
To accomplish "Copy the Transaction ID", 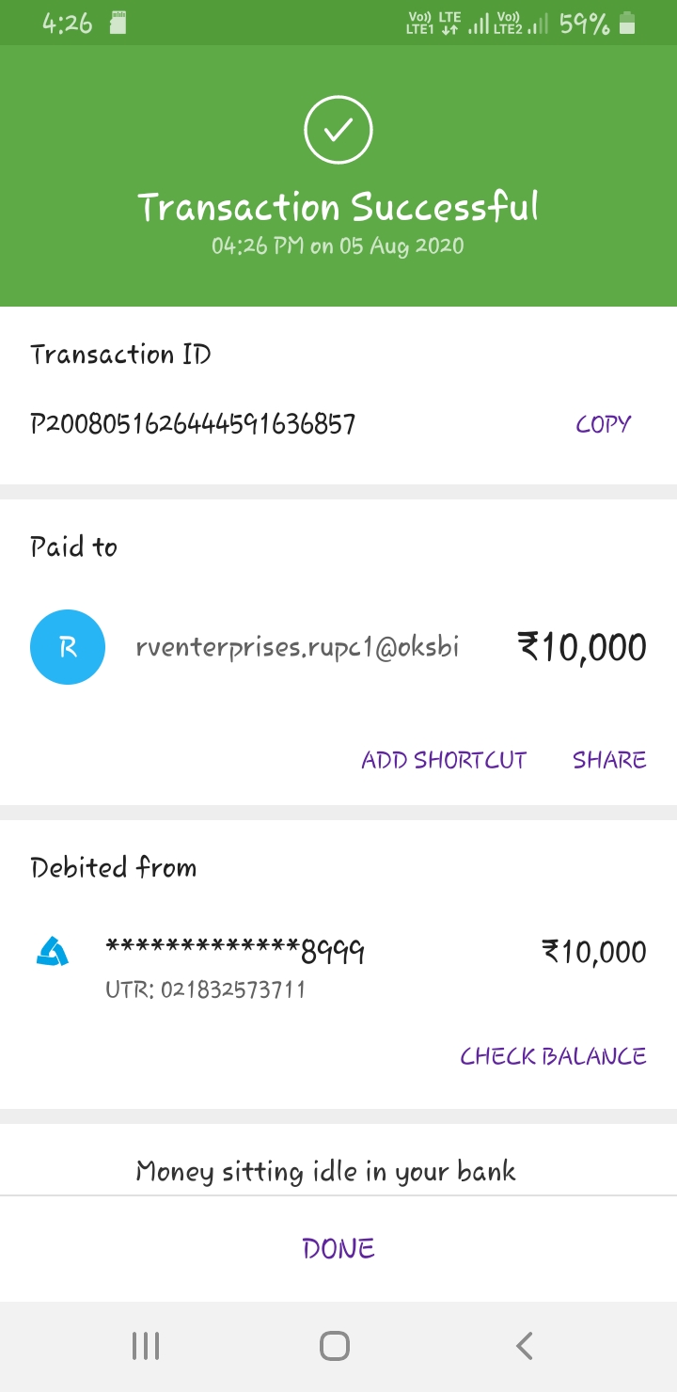I will 603,424.
